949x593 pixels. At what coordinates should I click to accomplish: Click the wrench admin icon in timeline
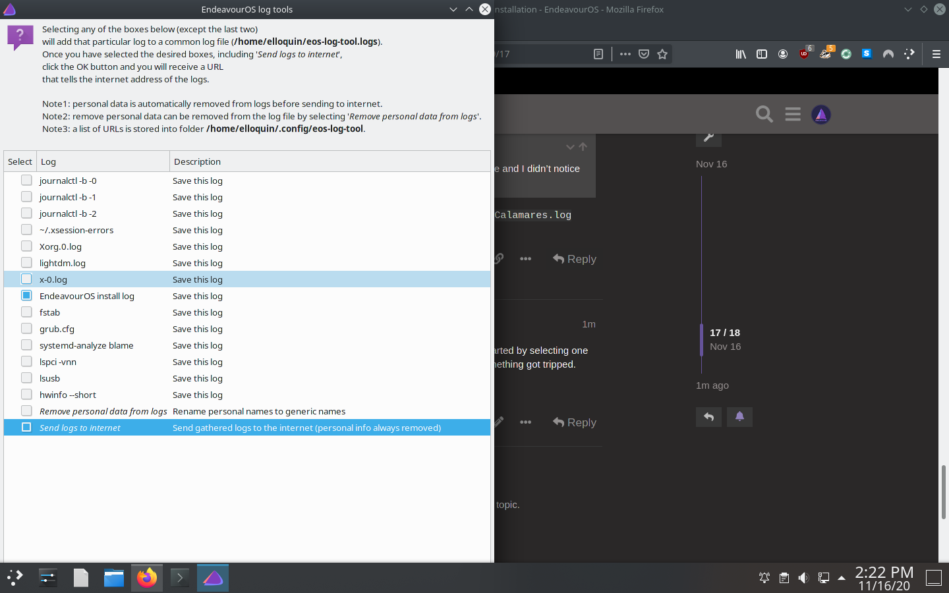point(708,138)
